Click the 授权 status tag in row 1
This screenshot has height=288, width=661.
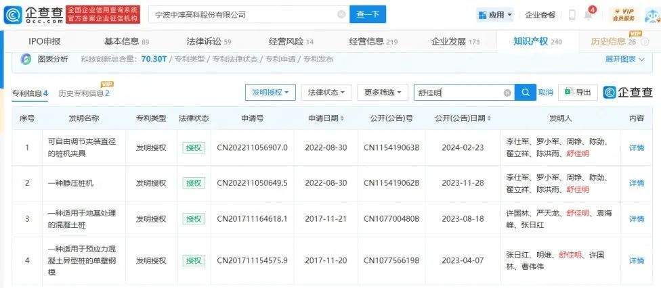(x=194, y=148)
